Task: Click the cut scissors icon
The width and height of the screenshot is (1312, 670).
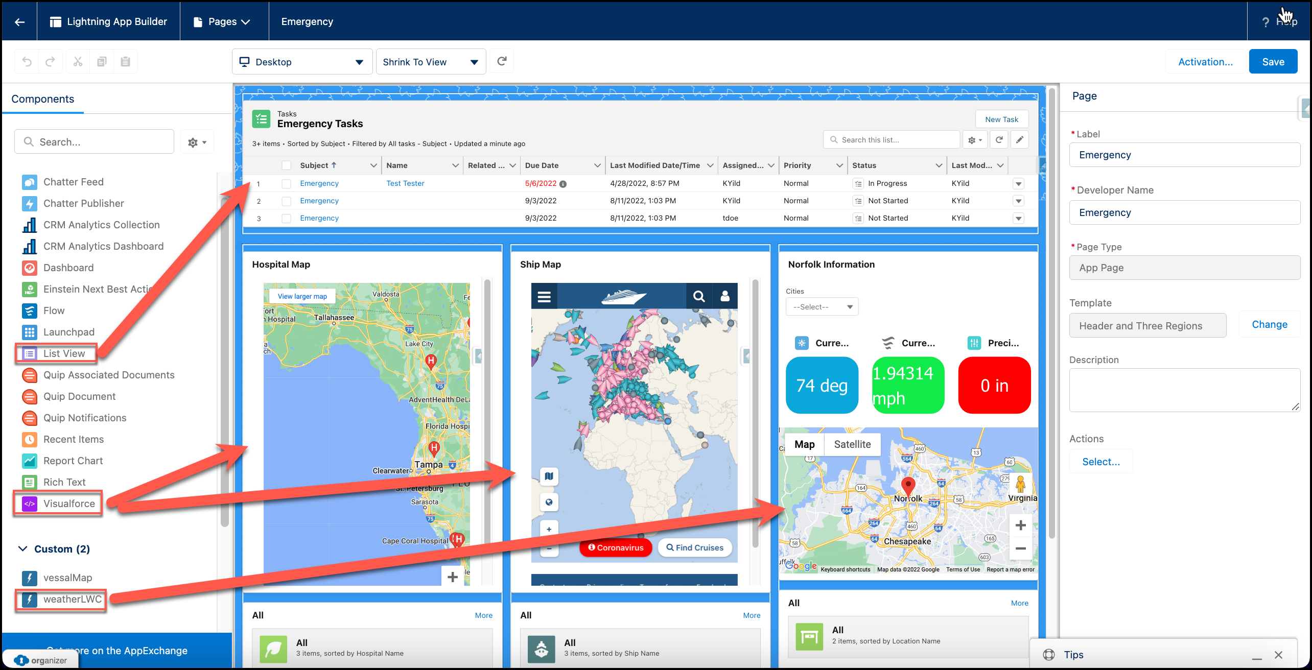Action: click(78, 62)
